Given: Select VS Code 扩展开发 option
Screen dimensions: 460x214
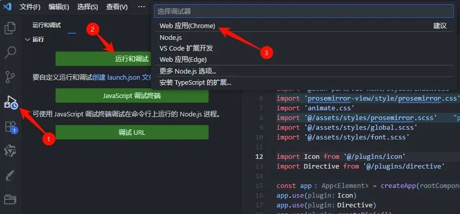Looking at the screenshot, I should pyautogui.click(x=303, y=48).
